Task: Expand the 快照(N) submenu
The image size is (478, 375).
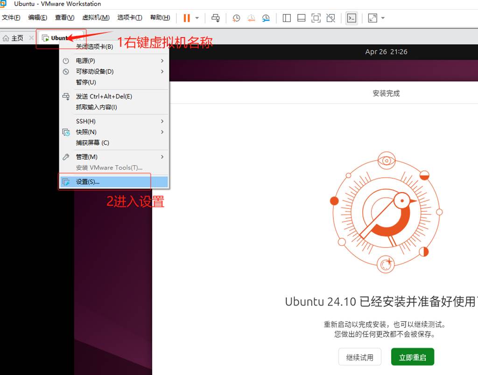Action: click(114, 132)
